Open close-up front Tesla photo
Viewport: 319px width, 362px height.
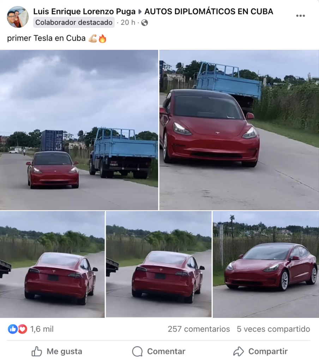click(x=239, y=130)
